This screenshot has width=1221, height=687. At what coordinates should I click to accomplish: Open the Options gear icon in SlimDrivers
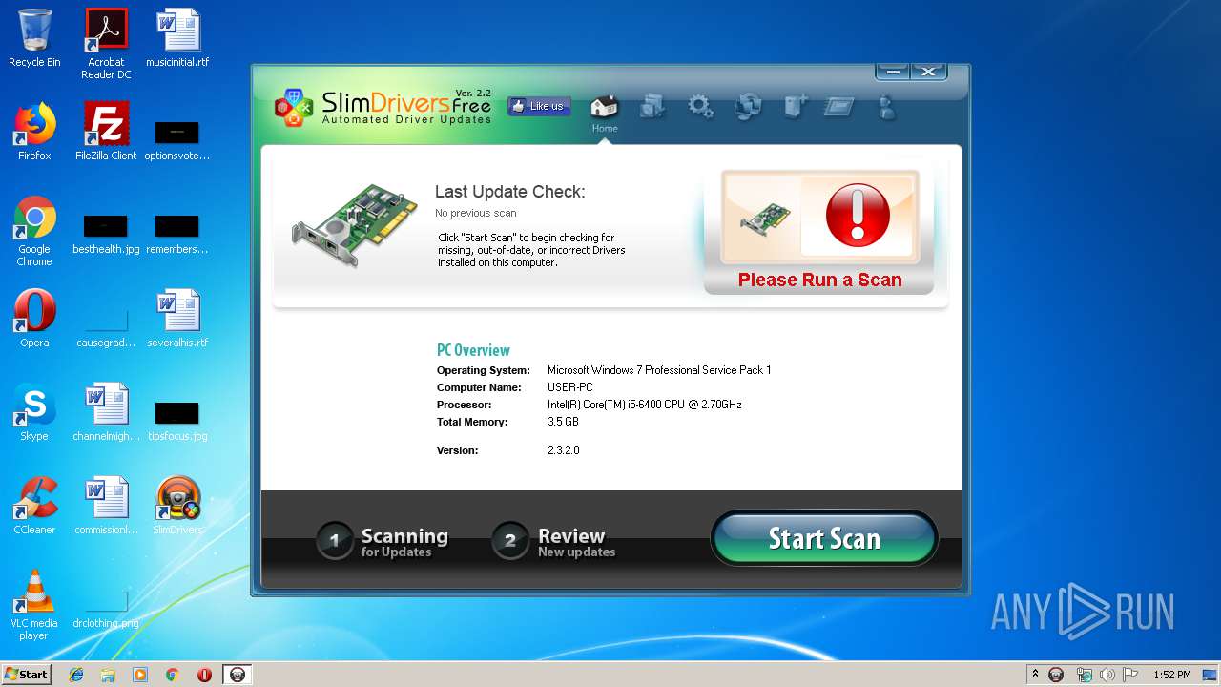point(701,106)
